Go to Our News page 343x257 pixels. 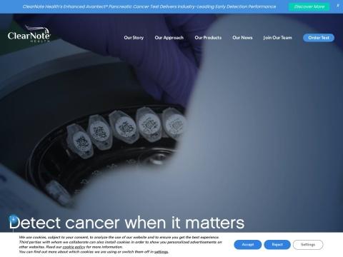tap(242, 38)
